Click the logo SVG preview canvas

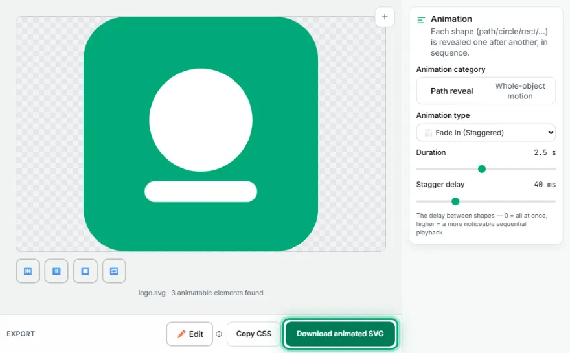201,134
